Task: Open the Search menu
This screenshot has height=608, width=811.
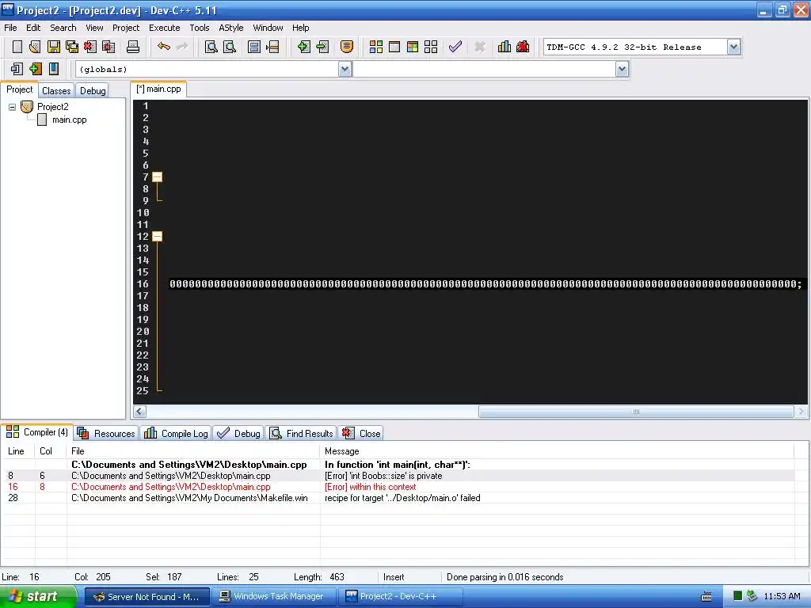Action: 63,28
